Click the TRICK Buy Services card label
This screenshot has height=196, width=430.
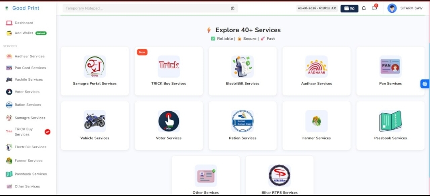coord(169,83)
